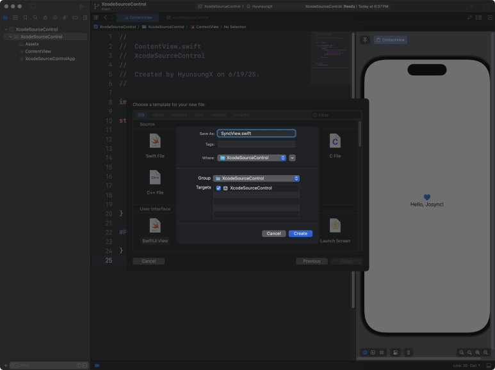Open the navigator filter options dropdown

point(15,366)
